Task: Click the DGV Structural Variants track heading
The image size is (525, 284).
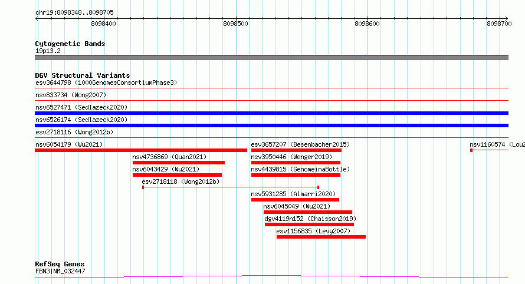Action: (83, 75)
